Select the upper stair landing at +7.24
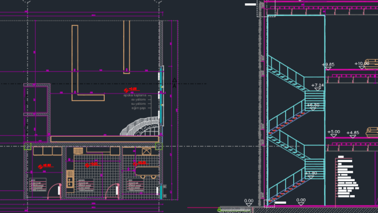 [315, 101]
